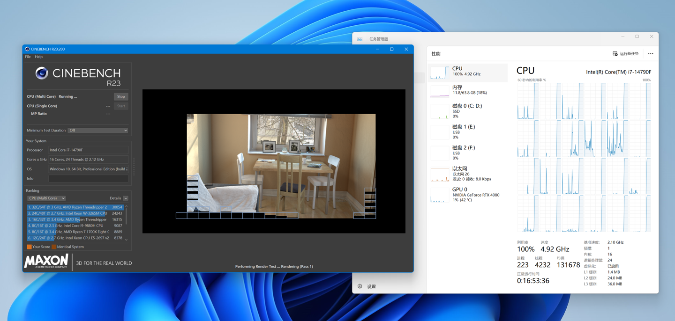Image resolution: width=675 pixels, height=321 pixels.
Task: Open the File menu in Cinebench
Action: [28, 57]
